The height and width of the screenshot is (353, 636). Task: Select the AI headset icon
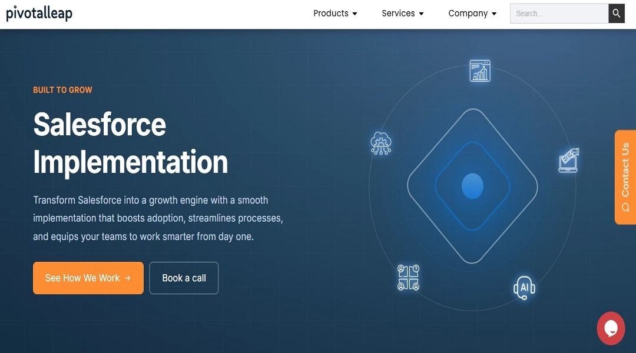tap(524, 287)
